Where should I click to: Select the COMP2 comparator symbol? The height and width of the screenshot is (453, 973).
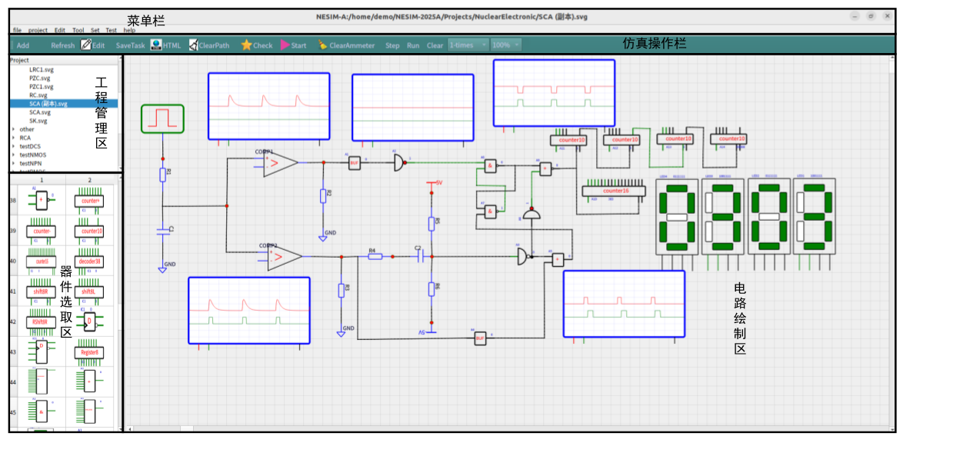click(284, 257)
